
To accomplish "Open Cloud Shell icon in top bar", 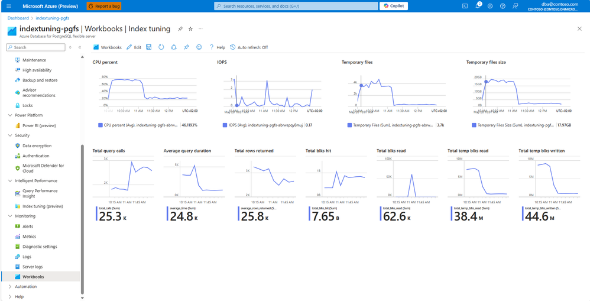I will (465, 6).
